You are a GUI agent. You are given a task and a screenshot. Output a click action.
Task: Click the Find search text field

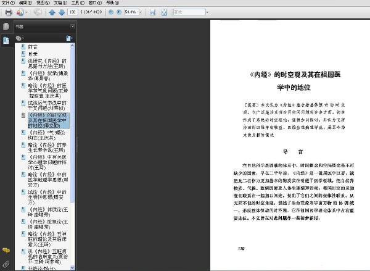(x=189, y=12)
